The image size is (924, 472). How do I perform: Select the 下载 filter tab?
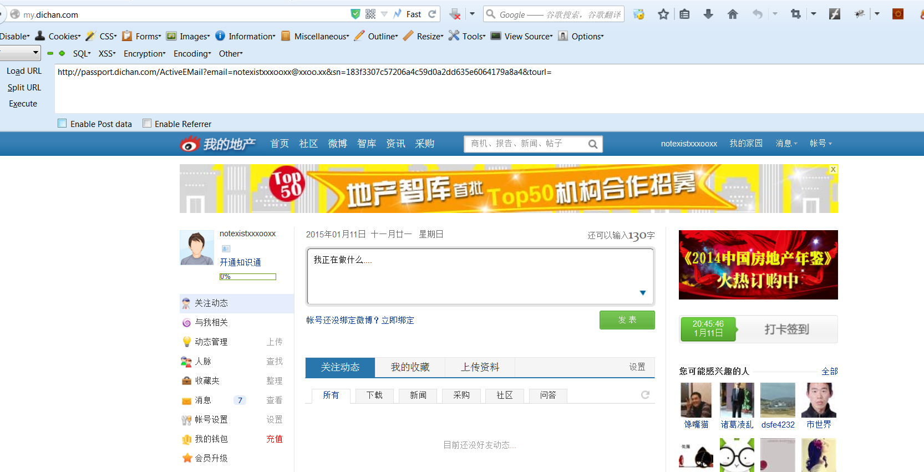tap(374, 395)
